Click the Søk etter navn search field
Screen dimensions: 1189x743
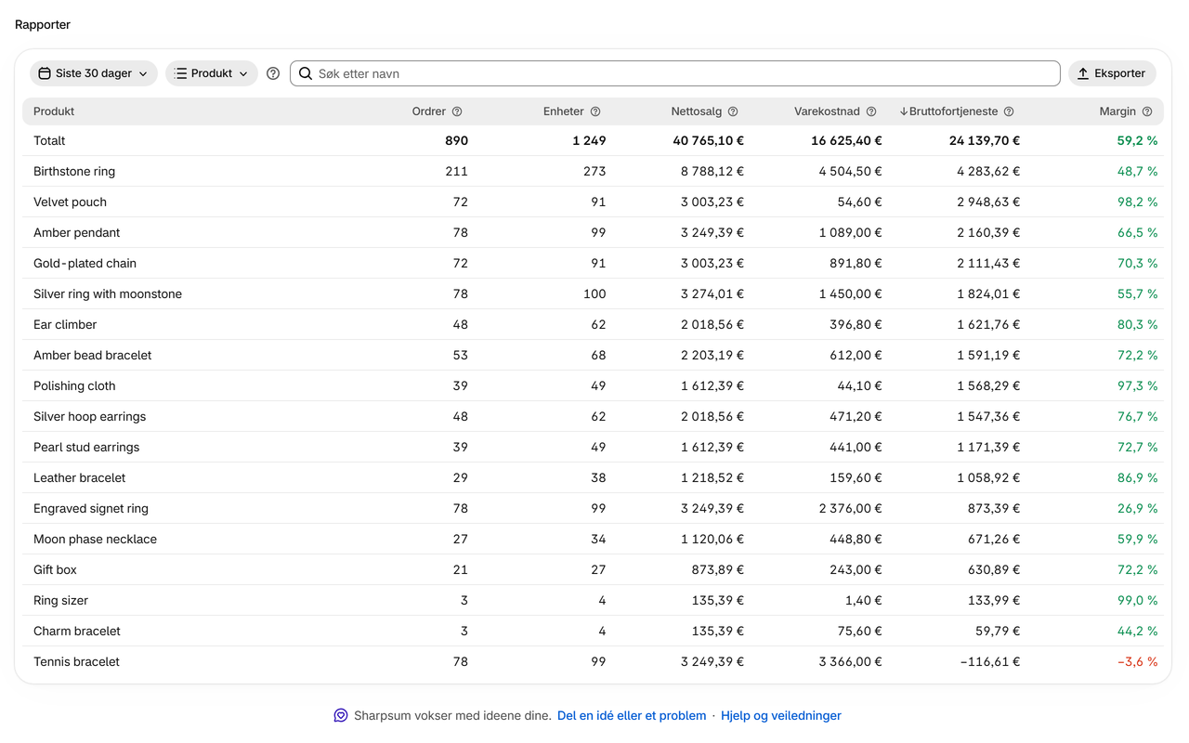coord(675,73)
